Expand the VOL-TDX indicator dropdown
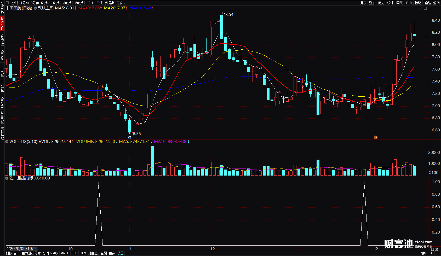Screen dimensions: 441x256 tap(7, 142)
